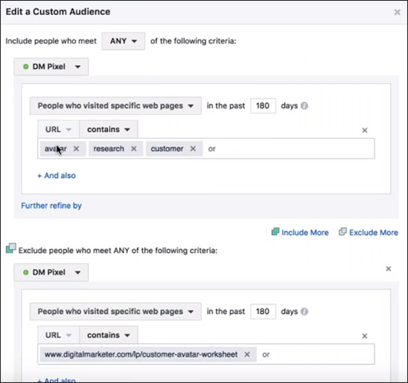Click the Exclude More link
The width and height of the screenshot is (408, 383).
373,232
